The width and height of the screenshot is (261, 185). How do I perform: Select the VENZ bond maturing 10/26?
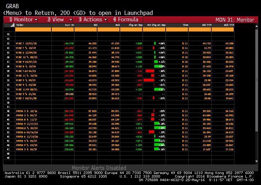click(27, 76)
